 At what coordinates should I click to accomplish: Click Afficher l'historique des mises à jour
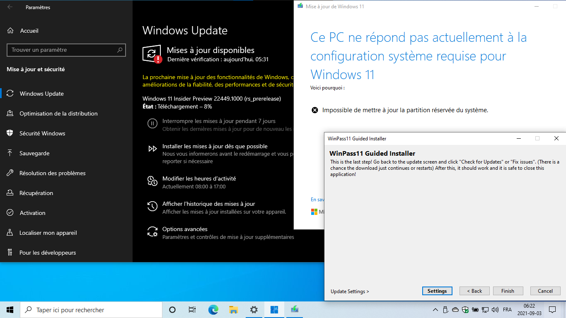209,204
